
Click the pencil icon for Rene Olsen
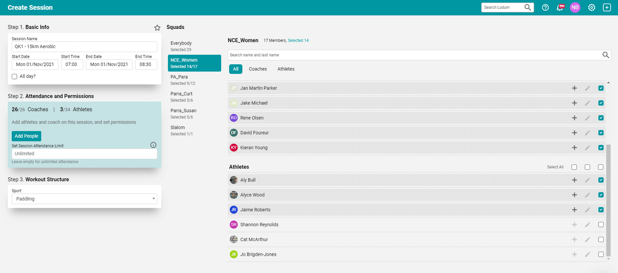tap(587, 118)
